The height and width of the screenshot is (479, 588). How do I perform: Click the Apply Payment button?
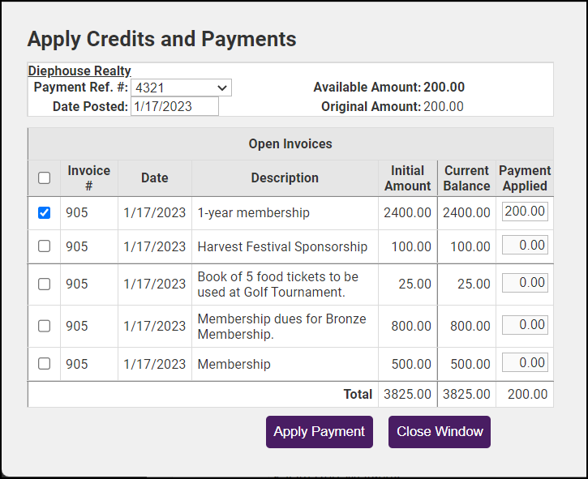pos(320,432)
